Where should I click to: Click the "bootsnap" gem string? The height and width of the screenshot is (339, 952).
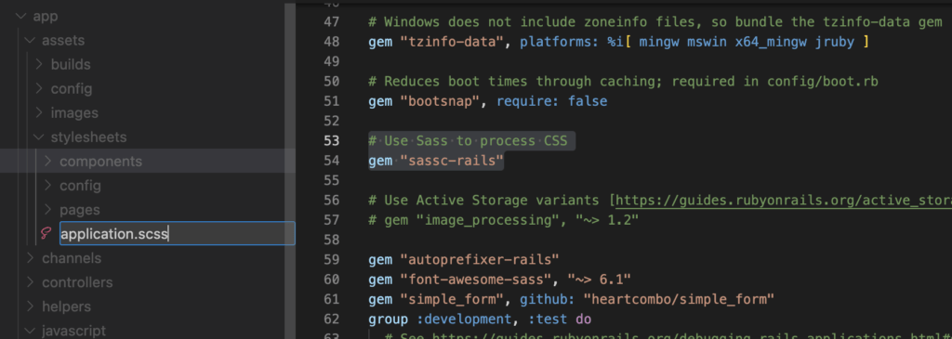click(x=440, y=101)
